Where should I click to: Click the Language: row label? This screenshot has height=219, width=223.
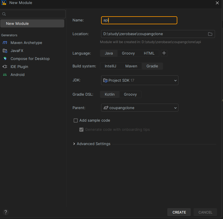(82, 53)
